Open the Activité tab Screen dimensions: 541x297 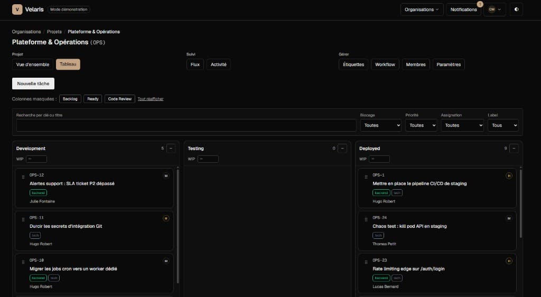point(218,64)
